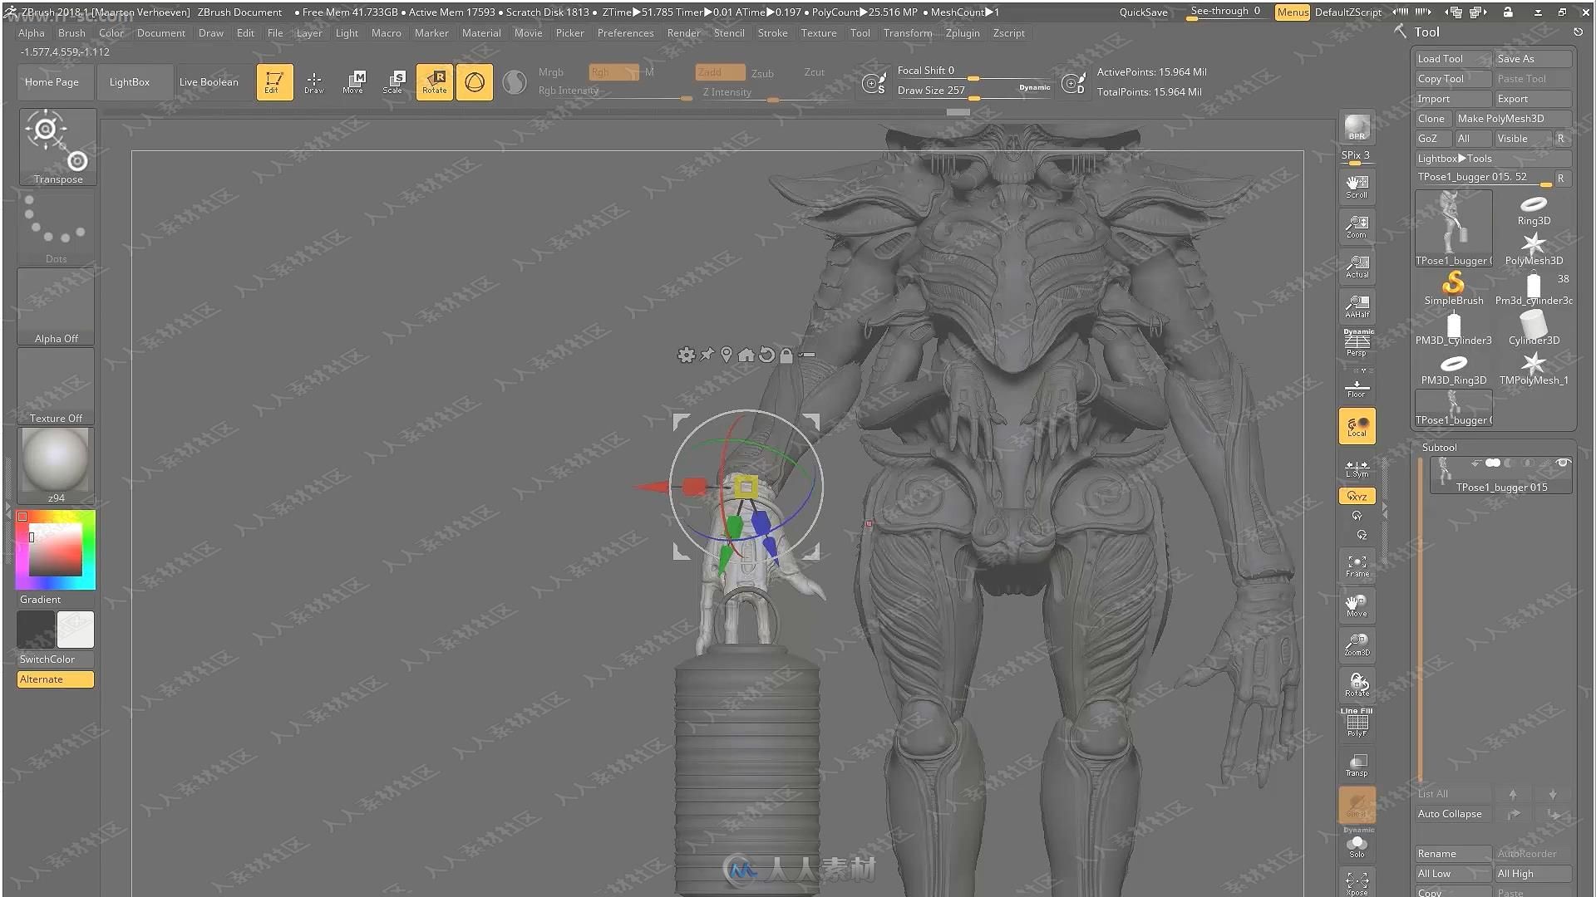
Task: Select the Cylinder3D tool
Action: [x=1534, y=328]
